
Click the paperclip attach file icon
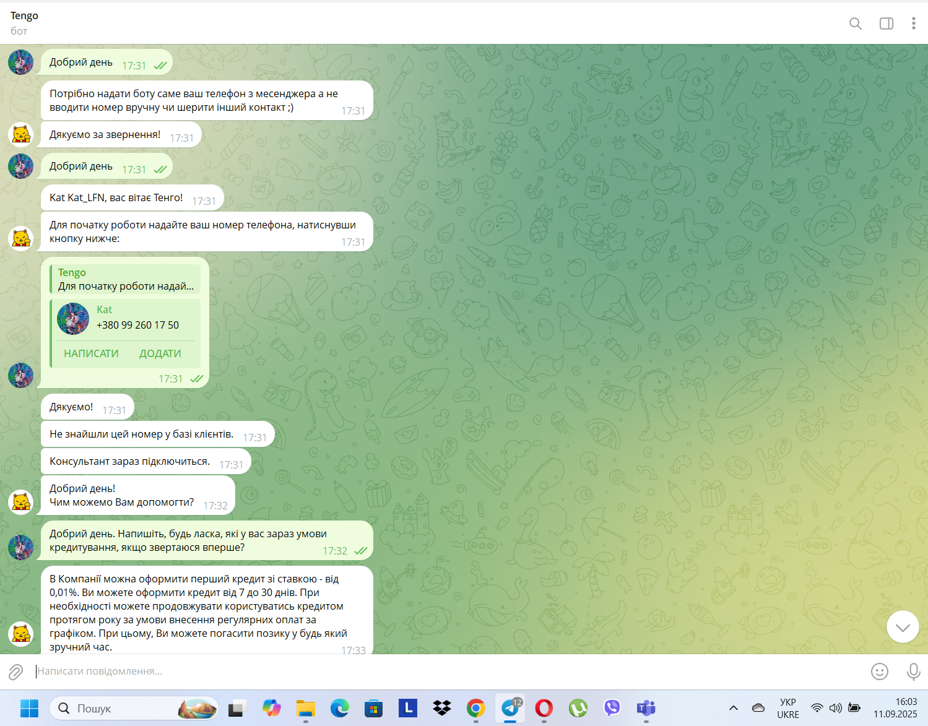(15, 672)
